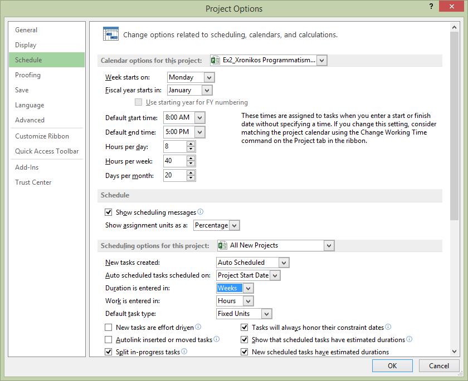Image resolution: width=468 pixels, height=381 pixels.
Task: Enable Autolink inserted or moved tasks
Action: (108, 340)
